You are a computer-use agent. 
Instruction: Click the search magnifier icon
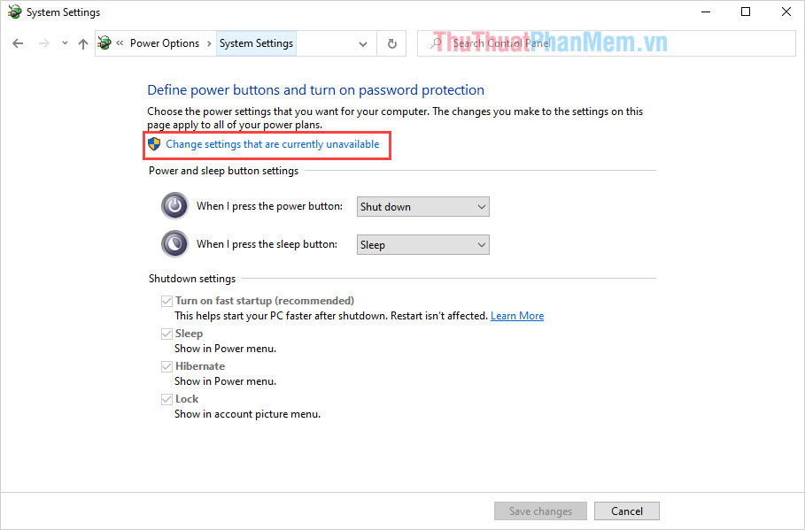coord(434,42)
